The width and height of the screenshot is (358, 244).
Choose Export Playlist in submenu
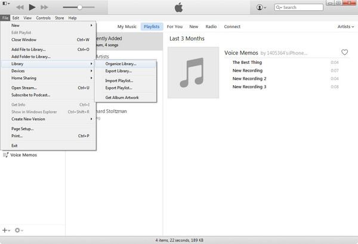click(x=125, y=88)
